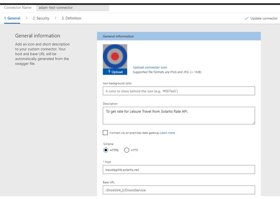Click the Update connector checkmark icon
This screenshot has width=280, height=199.
tap(247, 18)
